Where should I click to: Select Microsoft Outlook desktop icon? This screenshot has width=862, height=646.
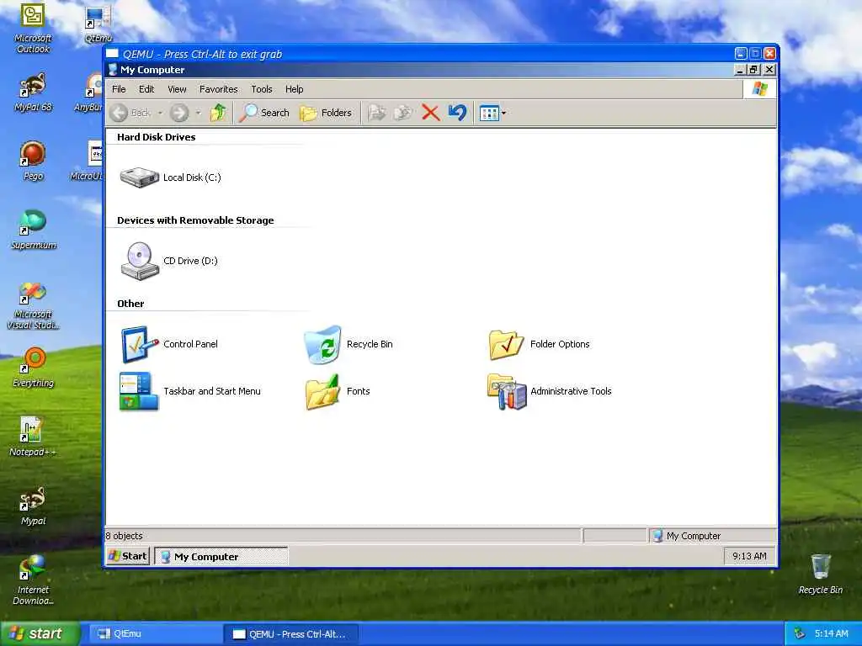click(33, 29)
